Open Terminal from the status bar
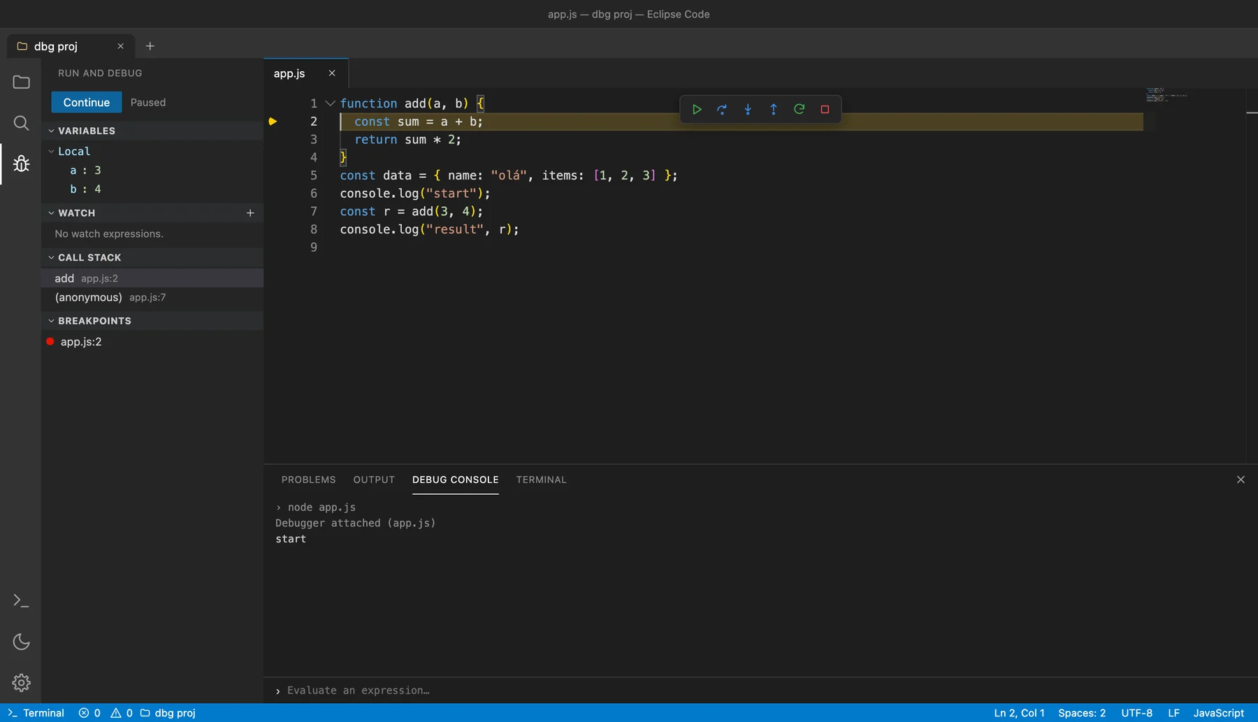Screen dimensions: 1258x722 coord(36,713)
